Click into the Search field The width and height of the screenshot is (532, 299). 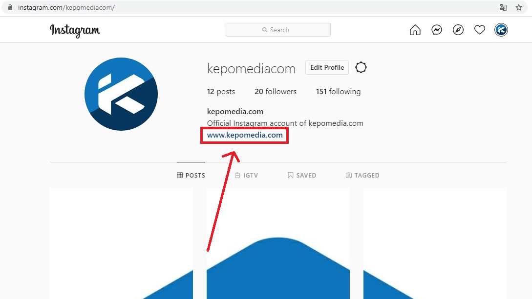[277, 30]
